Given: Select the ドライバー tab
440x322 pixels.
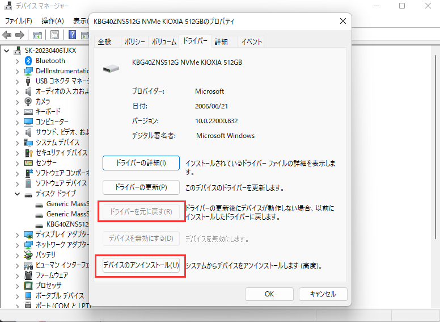Looking at the screenshot, I should [195, 41].
